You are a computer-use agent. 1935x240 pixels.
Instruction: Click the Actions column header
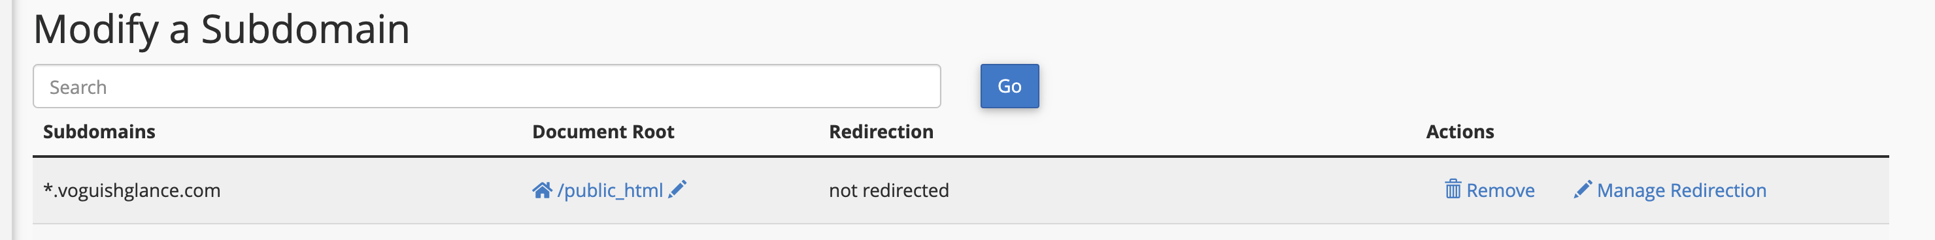[x=1460, y=132]
